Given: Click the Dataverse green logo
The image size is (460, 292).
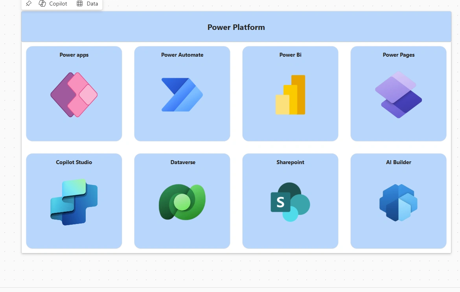Looking at the screenshot, I should pyautogui.click(x=182, y=202).
